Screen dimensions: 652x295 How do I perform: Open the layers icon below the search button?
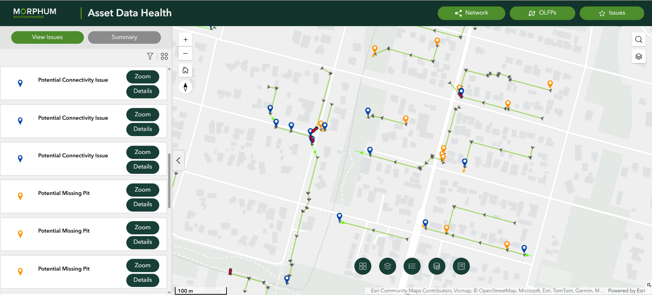[x=638, y=56]
